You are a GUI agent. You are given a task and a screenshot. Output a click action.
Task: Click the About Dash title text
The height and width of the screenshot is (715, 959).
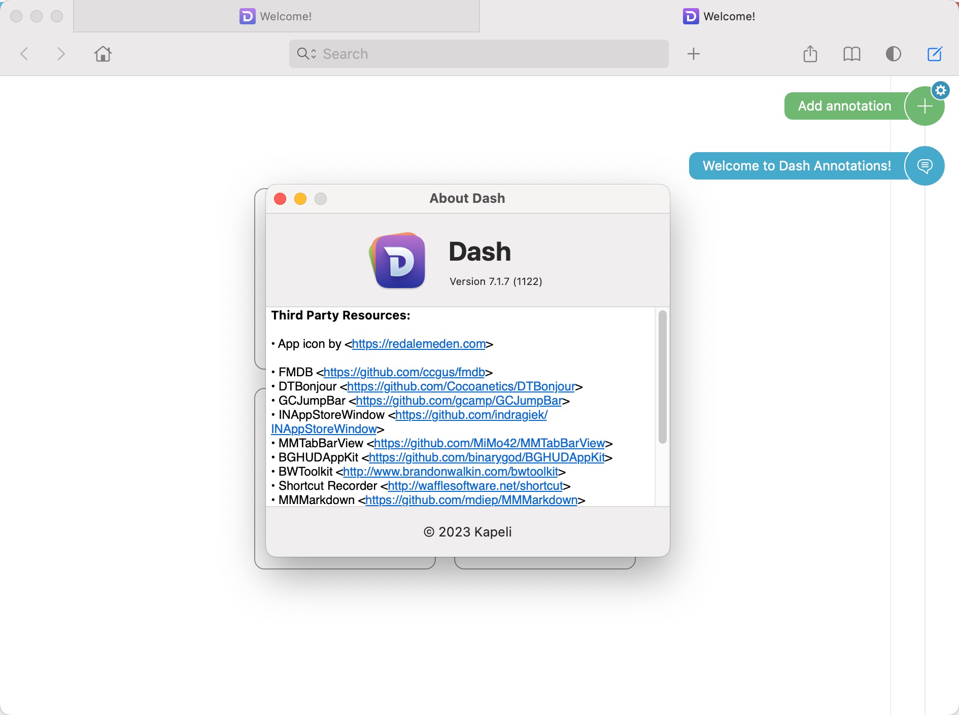[467, 198]
